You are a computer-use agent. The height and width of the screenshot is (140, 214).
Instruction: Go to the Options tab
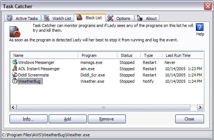(120, 18)
